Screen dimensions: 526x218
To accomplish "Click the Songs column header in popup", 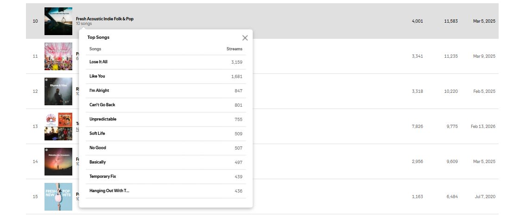I will coord(95,49).
